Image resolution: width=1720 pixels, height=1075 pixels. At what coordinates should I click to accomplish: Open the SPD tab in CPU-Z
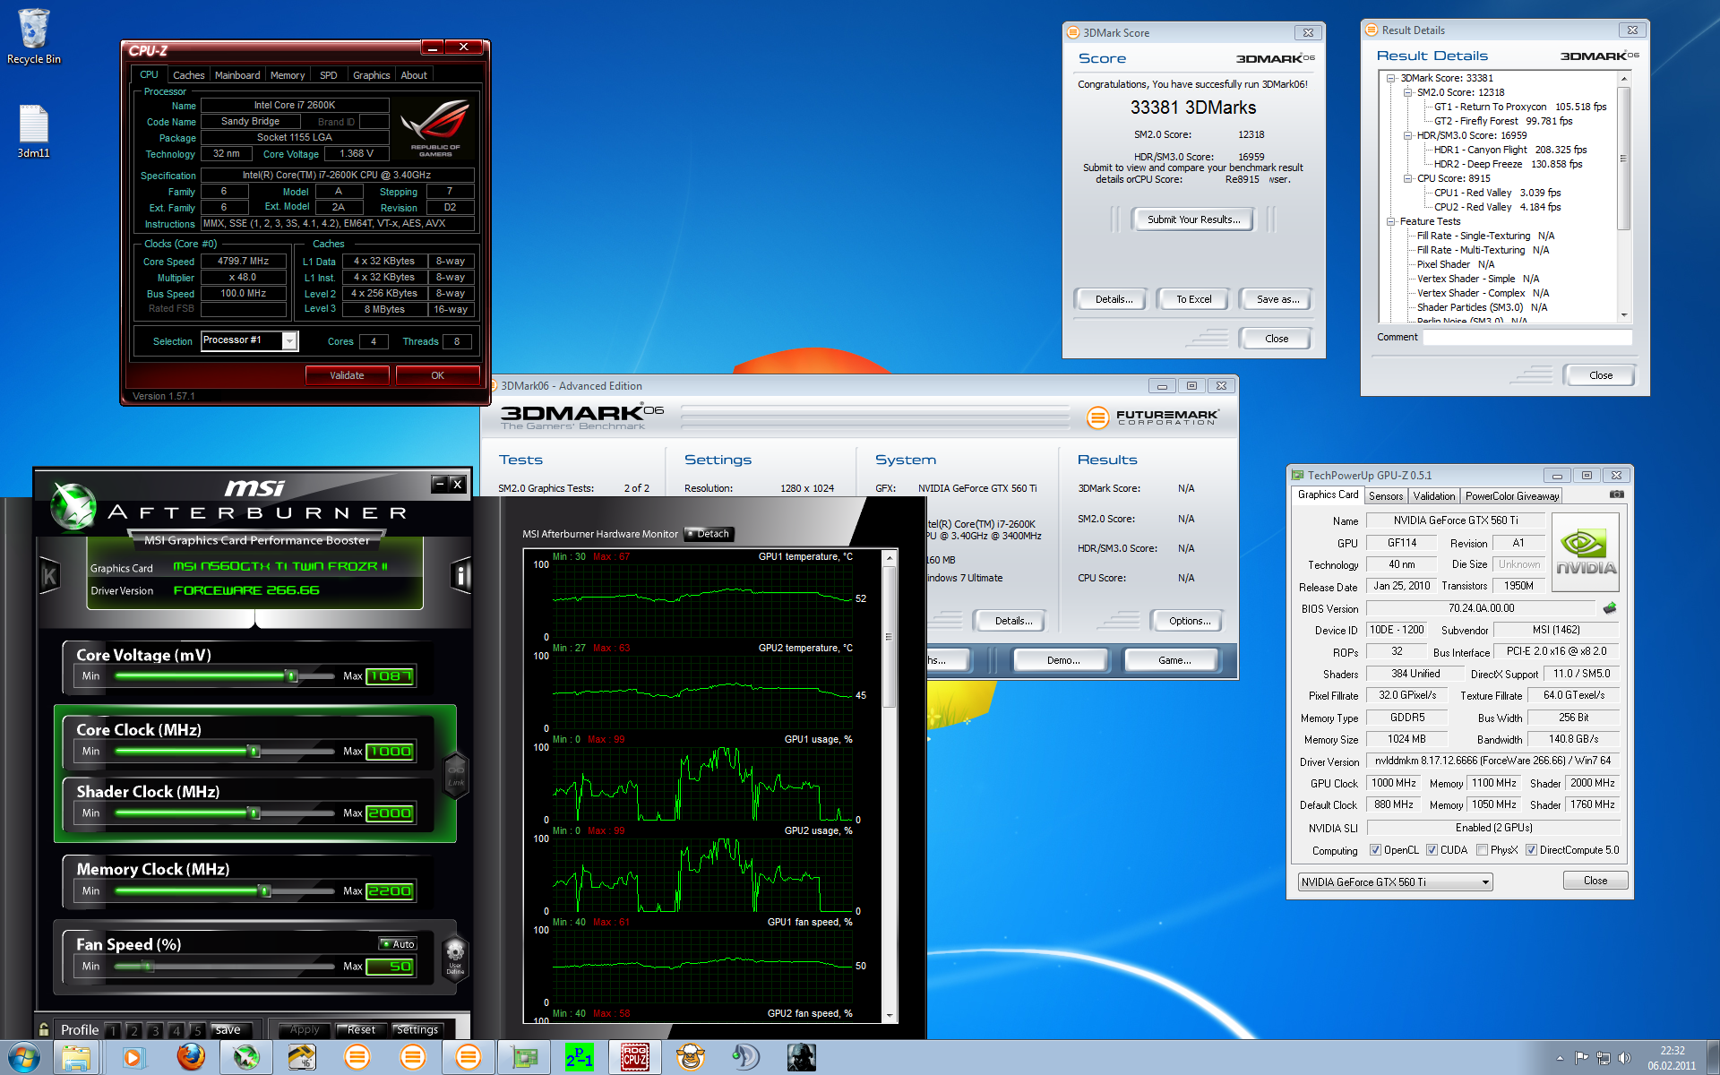(329, 75)
